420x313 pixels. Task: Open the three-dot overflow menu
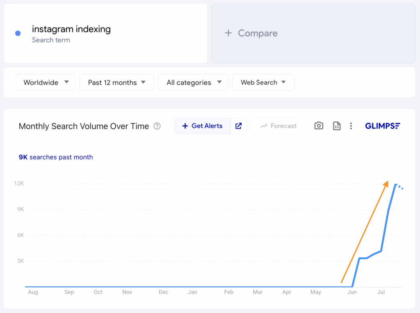[x=351, y=126]
